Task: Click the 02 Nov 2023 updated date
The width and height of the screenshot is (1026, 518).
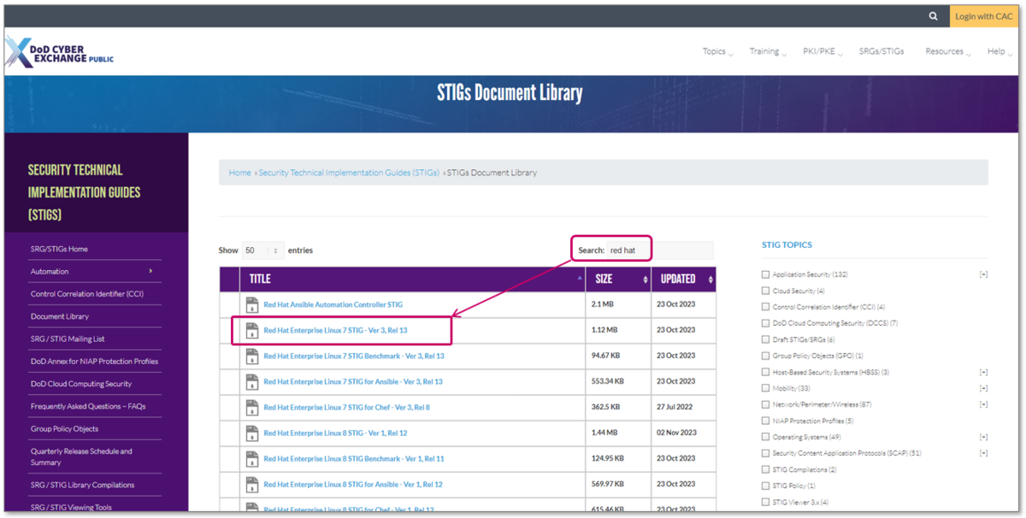Action: click(x=676, y=433)
